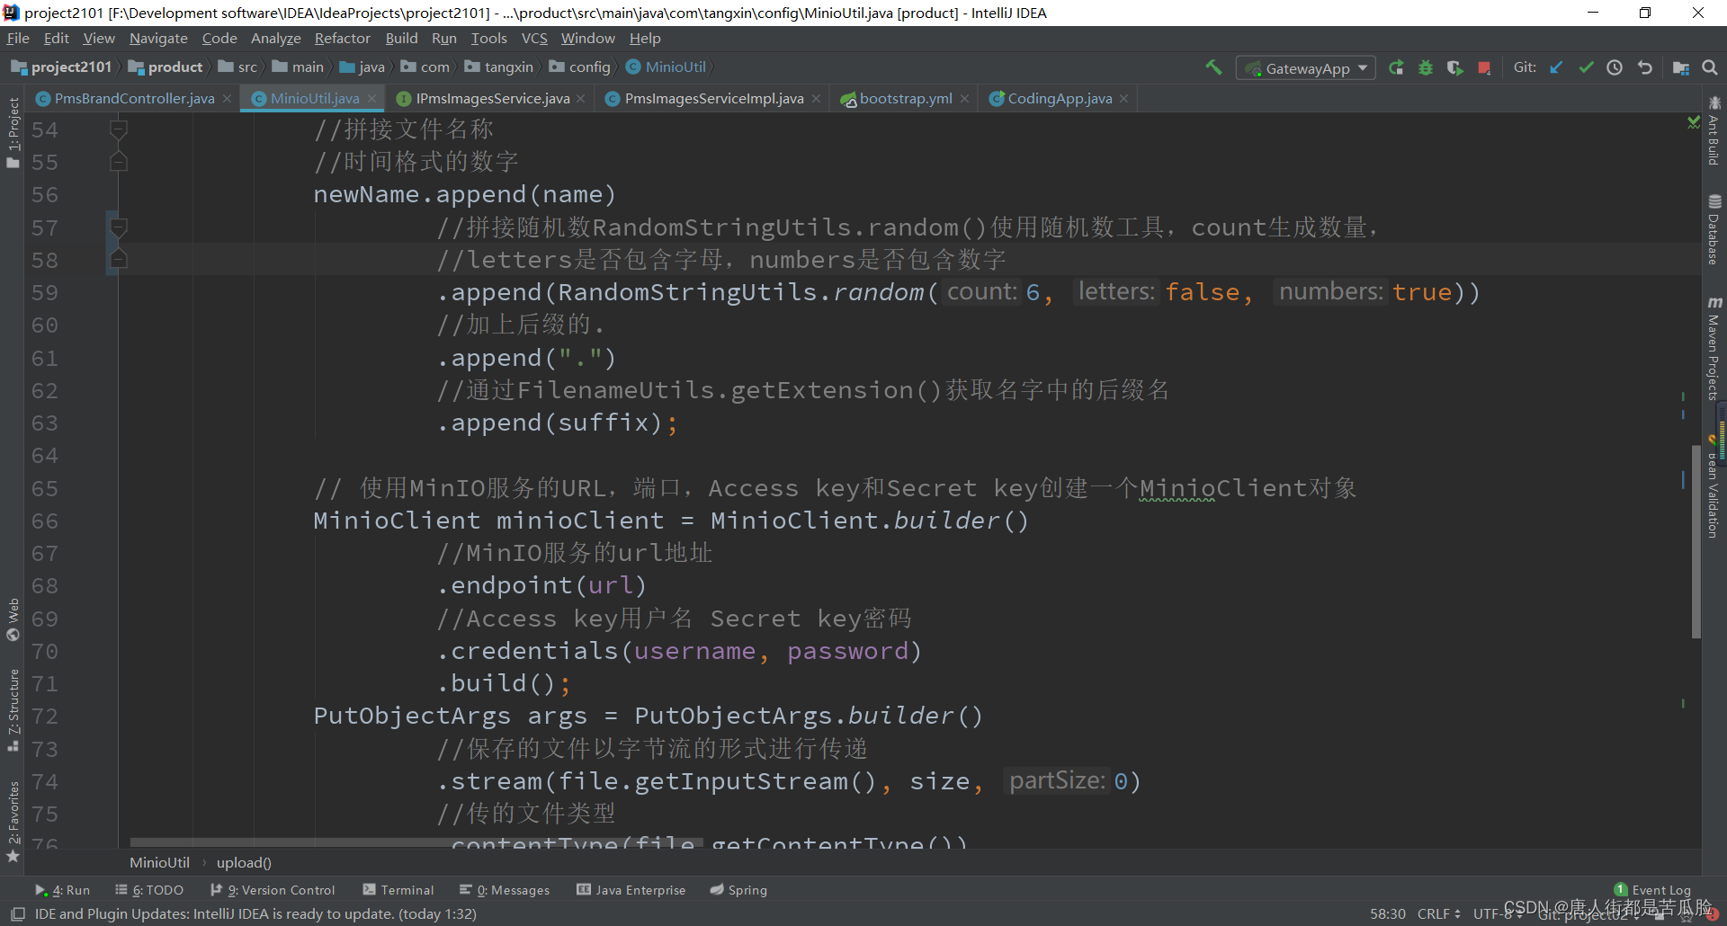The width and height of the screenshot is (1727, 926).
Task: Click CRLF line separator selector
Action: [x=1438, y=913]
